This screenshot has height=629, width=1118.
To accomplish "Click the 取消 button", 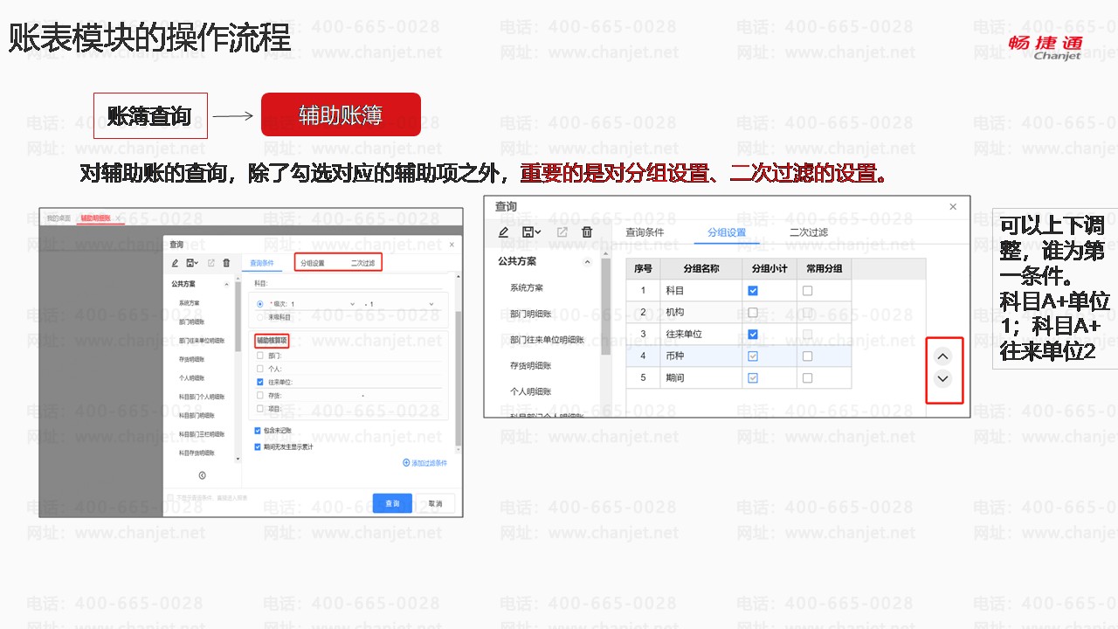I will pyautogui.click(x=435, y=503).
